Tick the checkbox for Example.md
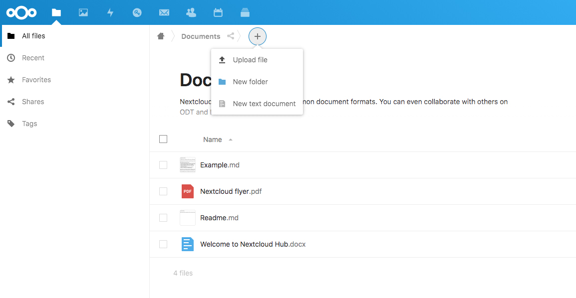The height and width of the screenshot is (298, 576). 163,165
